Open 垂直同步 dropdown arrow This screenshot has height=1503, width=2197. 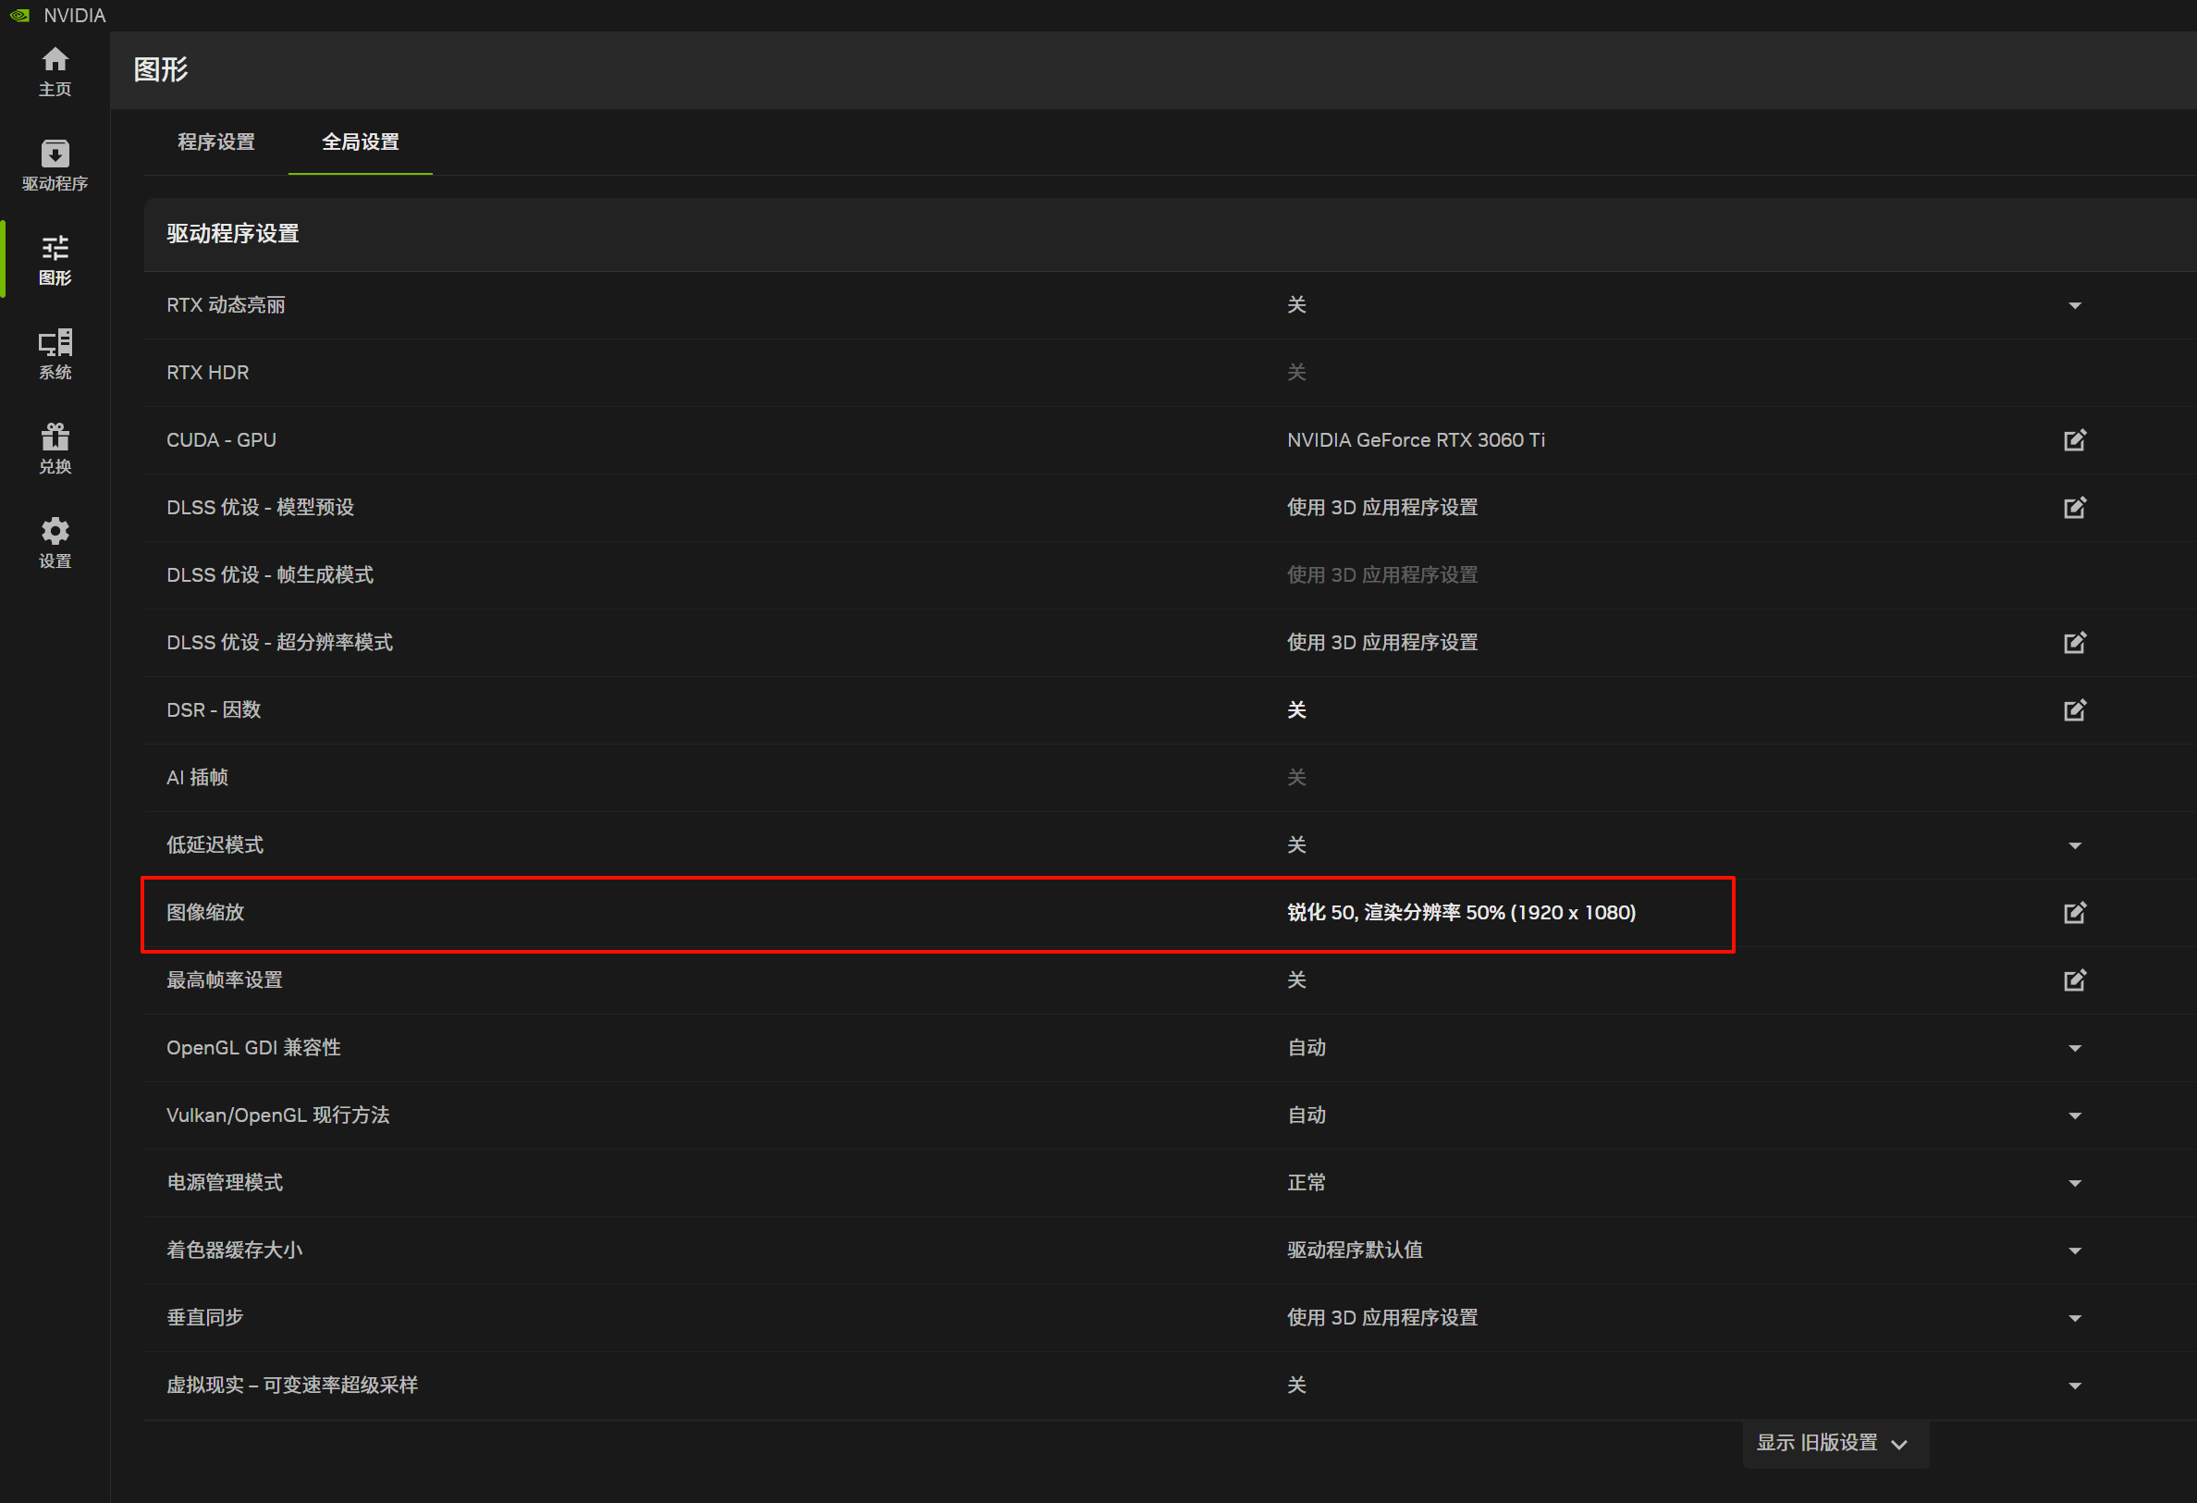2074,1319
